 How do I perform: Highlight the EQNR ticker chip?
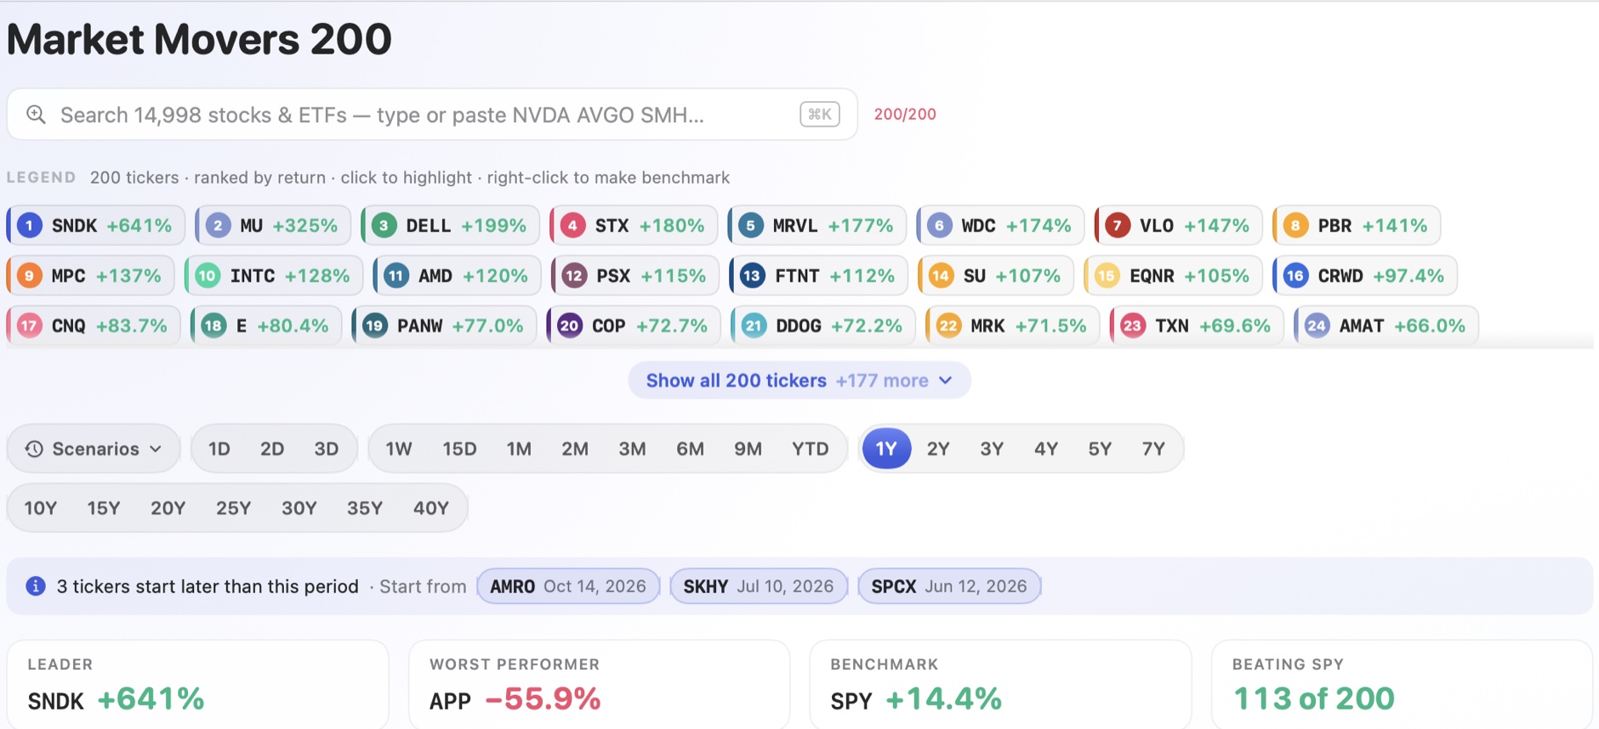(x=1173, y=275)
